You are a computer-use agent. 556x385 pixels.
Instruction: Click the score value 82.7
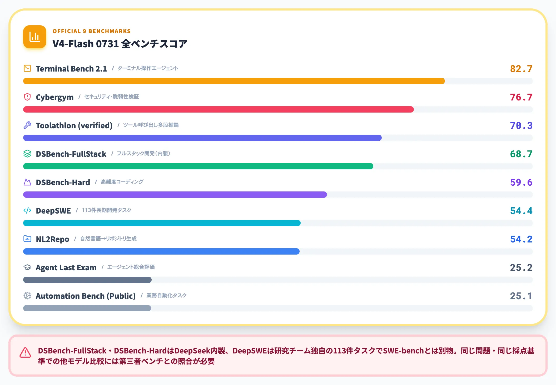tap(521, 69)
